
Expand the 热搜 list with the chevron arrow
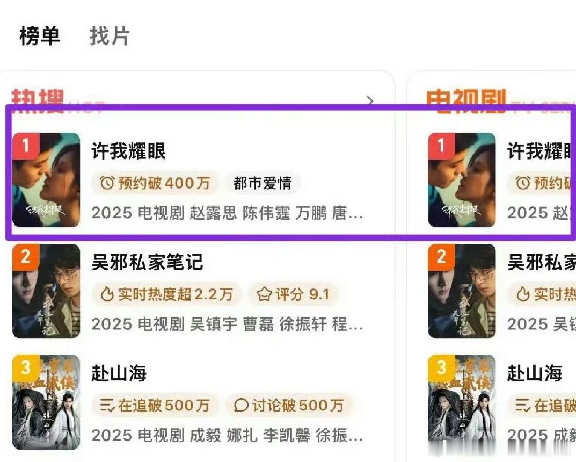coord(370,100)
